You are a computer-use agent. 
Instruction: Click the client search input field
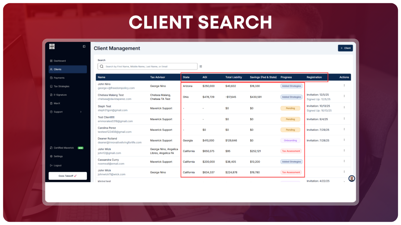tap(150, 67)
